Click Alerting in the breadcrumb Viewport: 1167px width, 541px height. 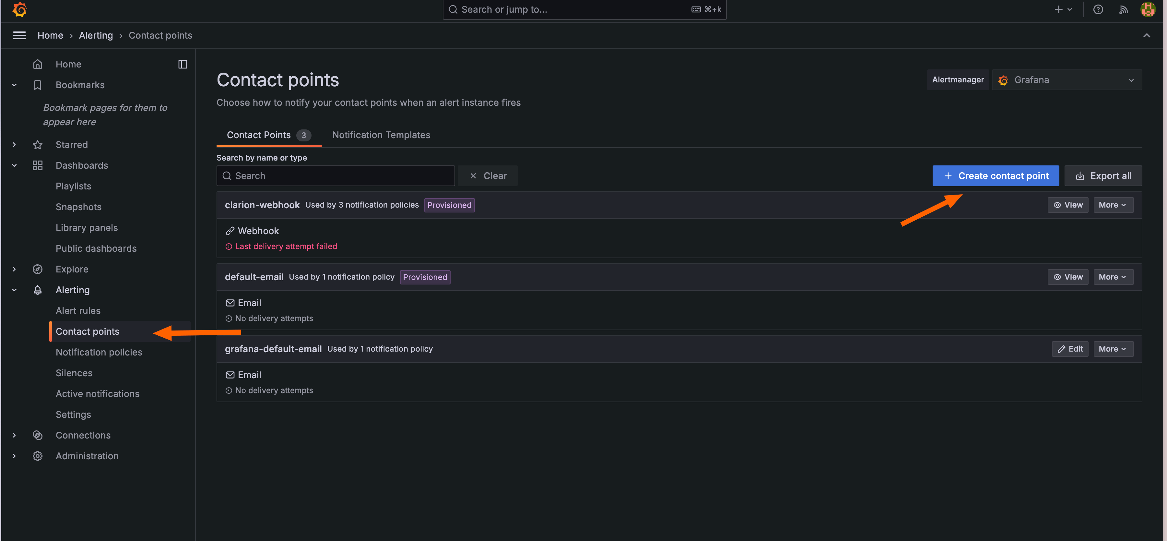(96, 35)
